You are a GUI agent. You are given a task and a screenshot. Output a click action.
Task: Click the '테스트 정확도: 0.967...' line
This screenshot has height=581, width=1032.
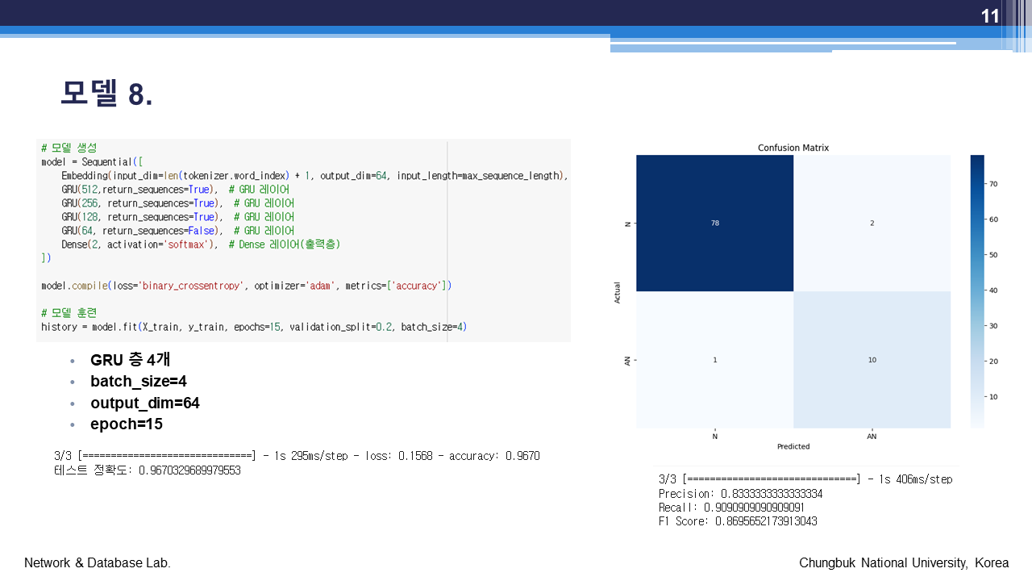click(x=148, y=470)
